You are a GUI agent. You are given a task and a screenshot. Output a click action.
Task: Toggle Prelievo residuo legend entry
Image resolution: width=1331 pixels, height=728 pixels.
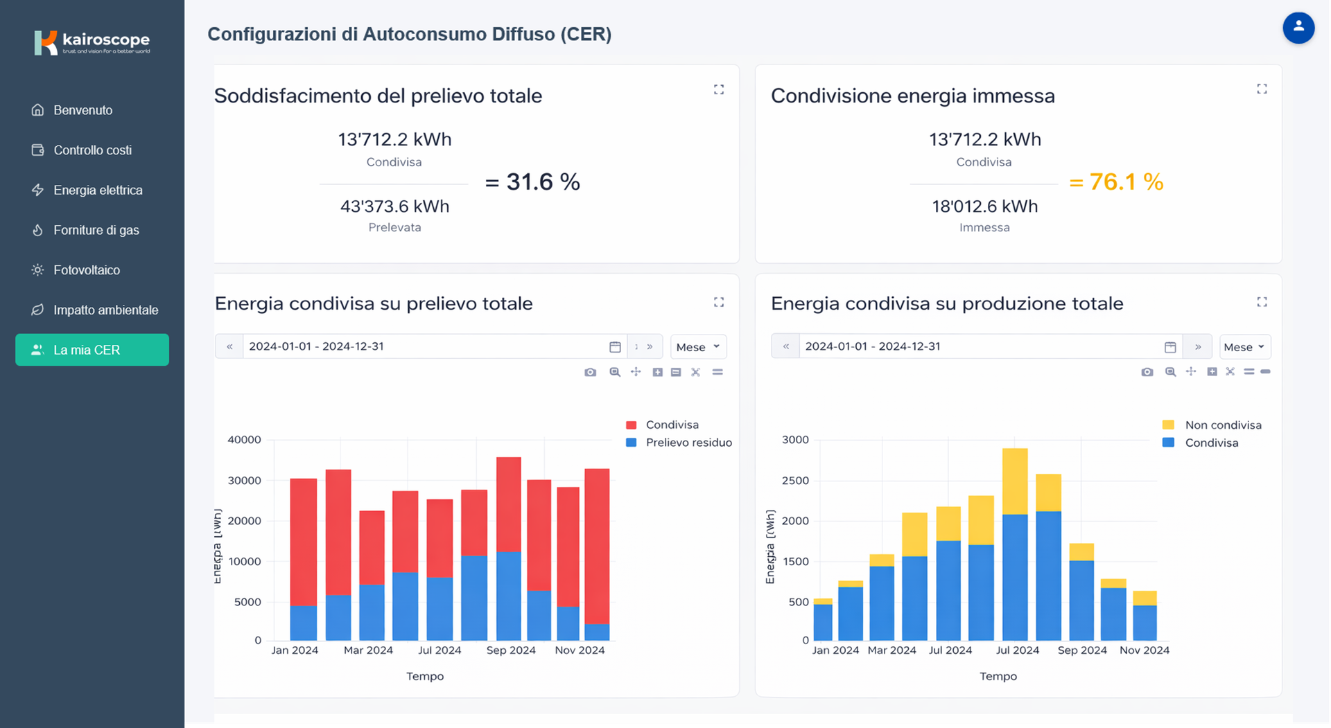click(x=688, y=443)
